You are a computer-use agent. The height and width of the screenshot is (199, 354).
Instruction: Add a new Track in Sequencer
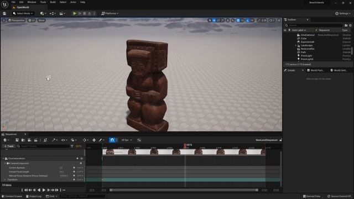9,146
